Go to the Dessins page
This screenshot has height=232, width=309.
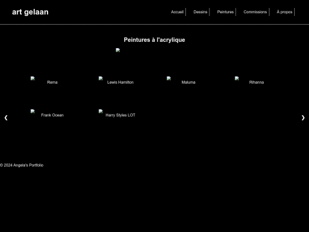(x=200, y=12)
